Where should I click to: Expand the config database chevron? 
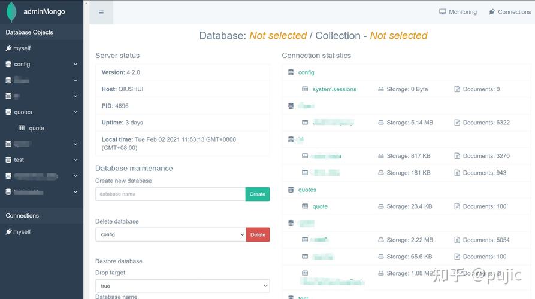click(x=75, y=64)
